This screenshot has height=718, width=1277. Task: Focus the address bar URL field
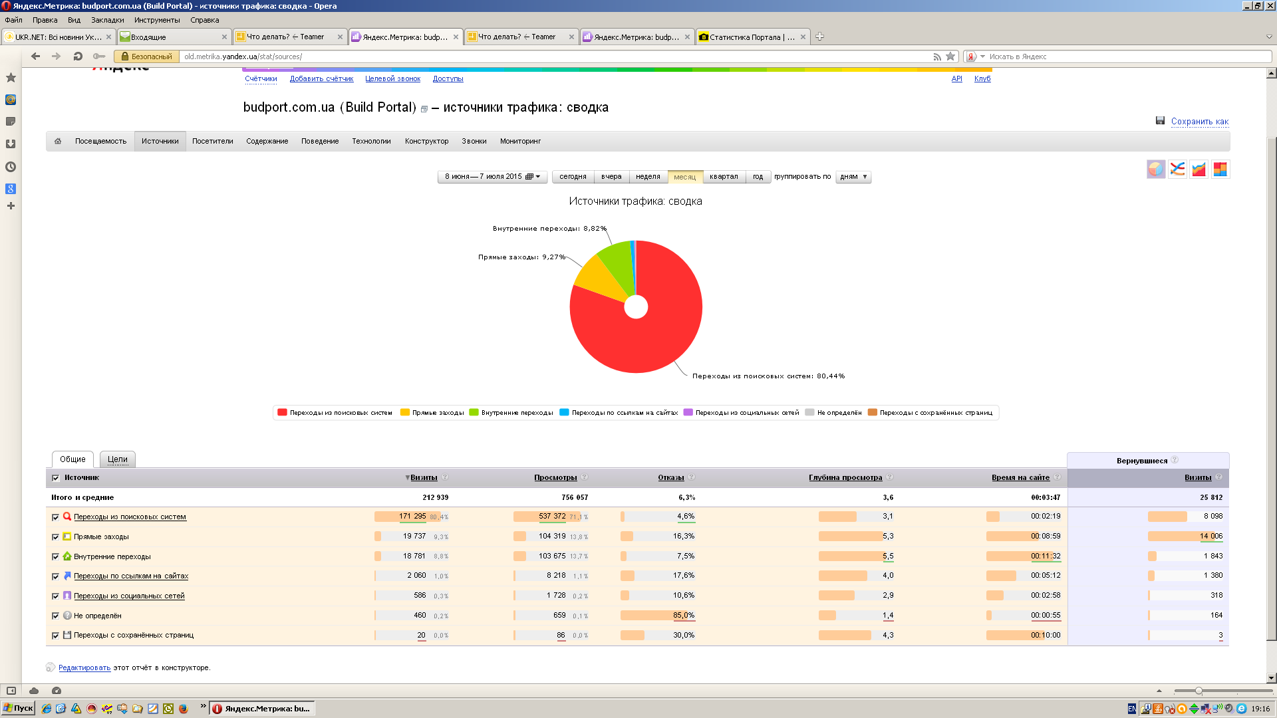(x=555, y=57)
